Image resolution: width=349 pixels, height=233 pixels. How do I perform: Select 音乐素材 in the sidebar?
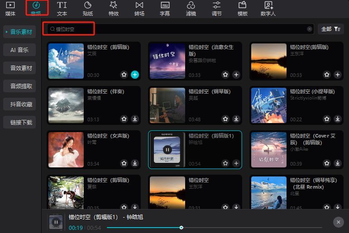click(x=19, y=32)
